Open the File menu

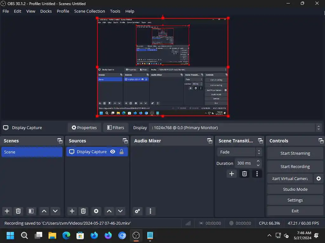[6, 11]
